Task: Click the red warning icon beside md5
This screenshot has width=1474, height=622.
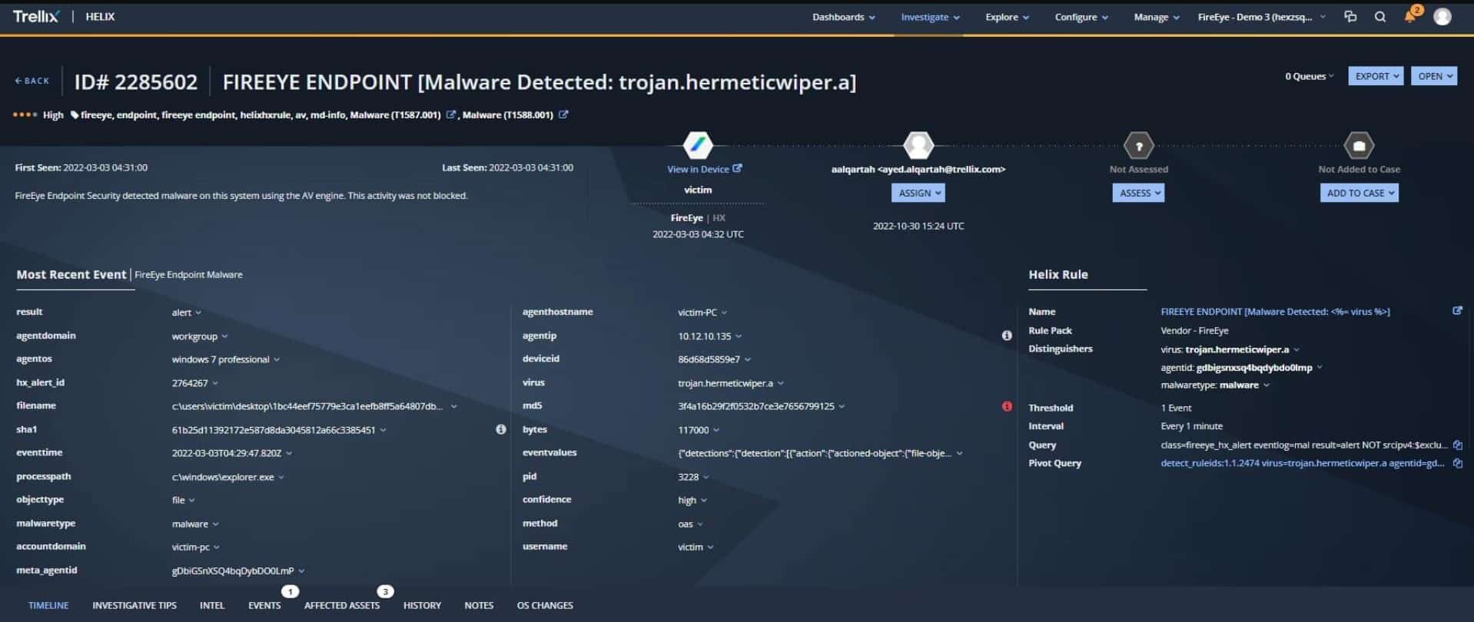Action: click(x=1007, y=406)
